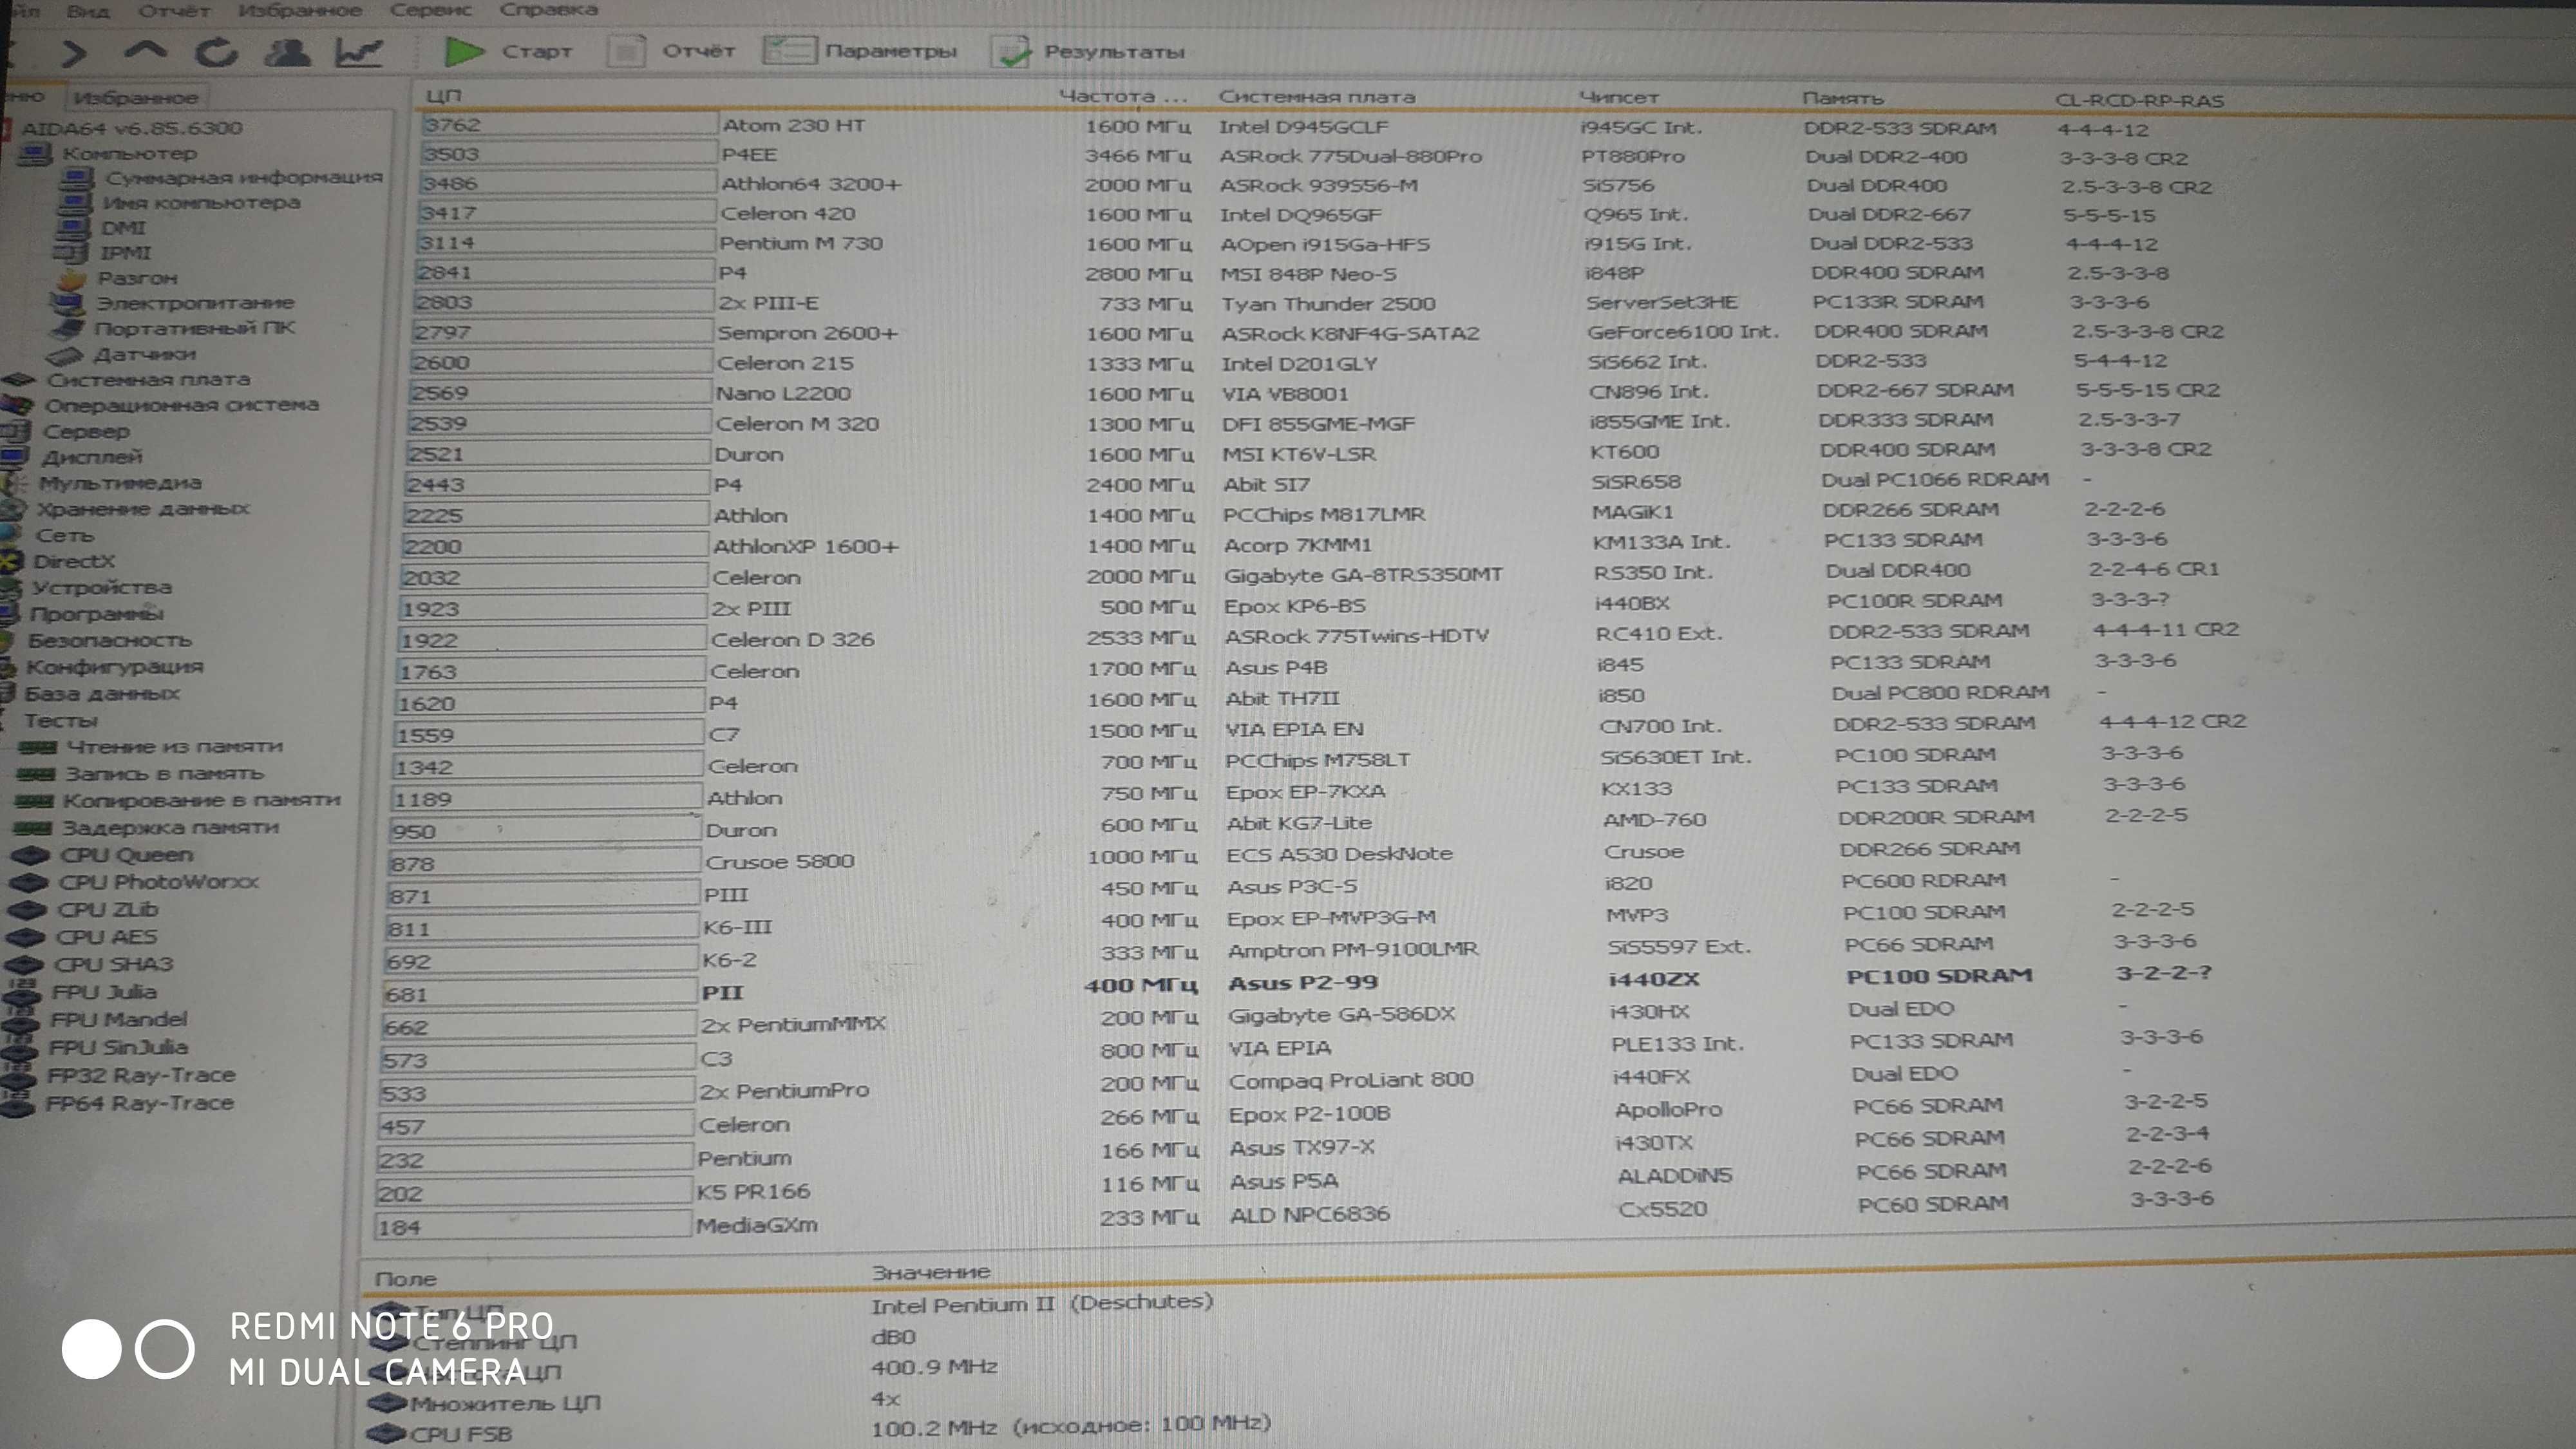Open the Отчёт toolbar button
This screenshot has height=1449, width=2576.
point(671,50)
